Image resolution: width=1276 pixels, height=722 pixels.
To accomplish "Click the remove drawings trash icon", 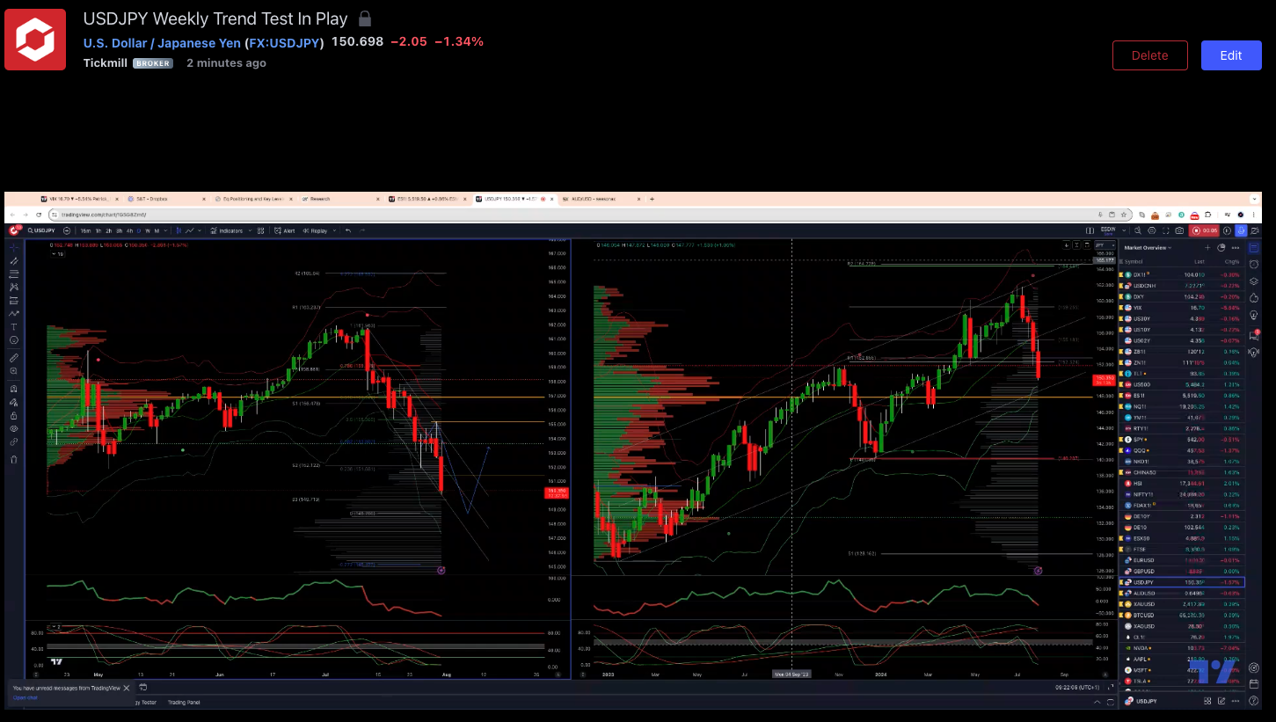I will click(14, 459).
